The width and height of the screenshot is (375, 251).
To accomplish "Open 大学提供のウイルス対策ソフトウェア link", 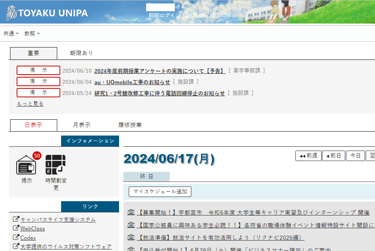I will pyautogui.click(x=66, y=247).
